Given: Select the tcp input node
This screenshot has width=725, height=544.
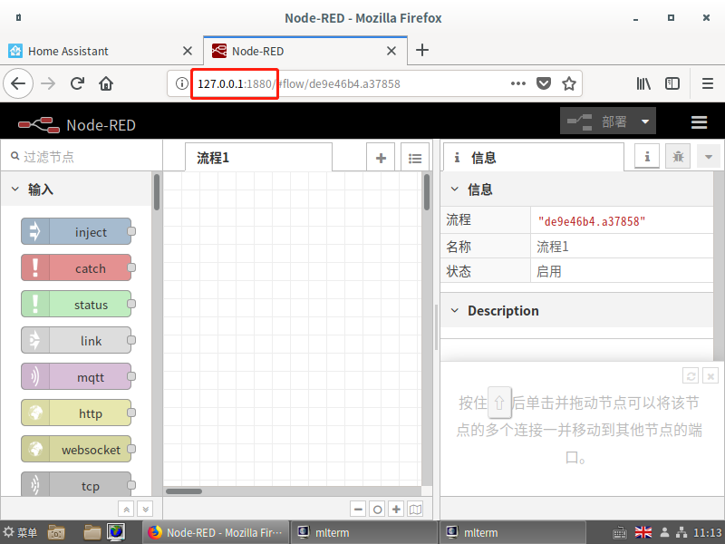Looking at the screenshot, I should (x=77, y=484).
